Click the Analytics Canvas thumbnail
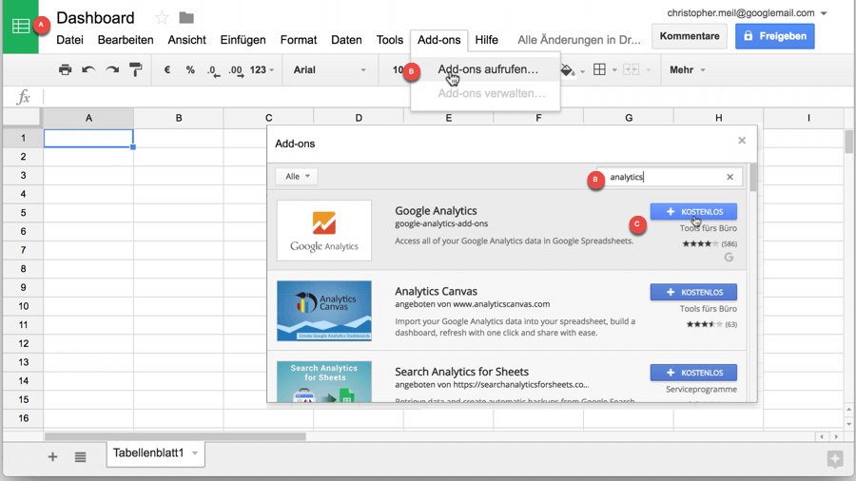856x481 pixels. click(x=324, y=311)
